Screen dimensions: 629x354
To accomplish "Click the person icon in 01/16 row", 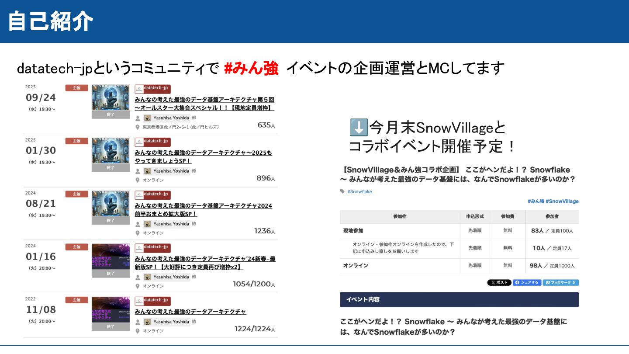I will [138, 277].
